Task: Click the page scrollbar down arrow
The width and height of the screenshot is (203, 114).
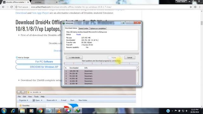Action: pyautogui.click(x=202, y=106)
